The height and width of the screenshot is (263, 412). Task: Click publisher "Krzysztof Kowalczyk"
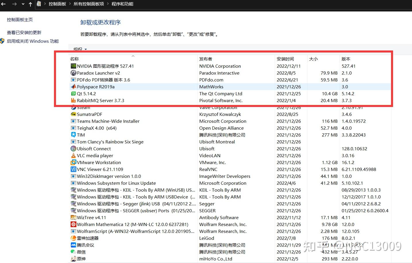point(220,114)
